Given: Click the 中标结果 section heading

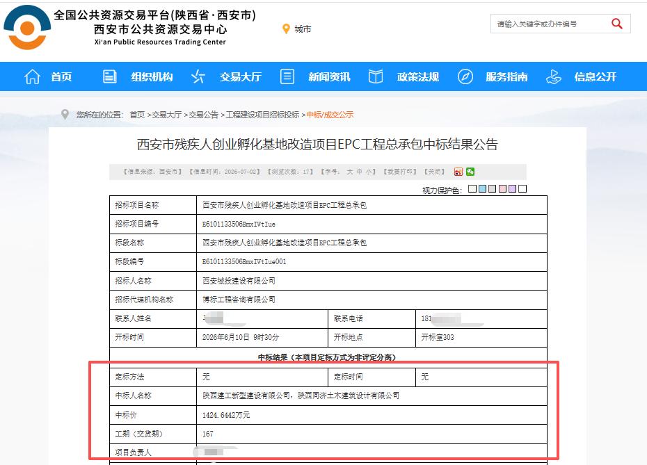Looking at the screenshot, I should (327, 357).
